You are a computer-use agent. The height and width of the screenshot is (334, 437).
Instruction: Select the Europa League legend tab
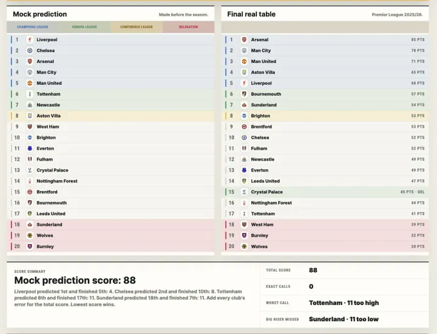tap(84, 27)
